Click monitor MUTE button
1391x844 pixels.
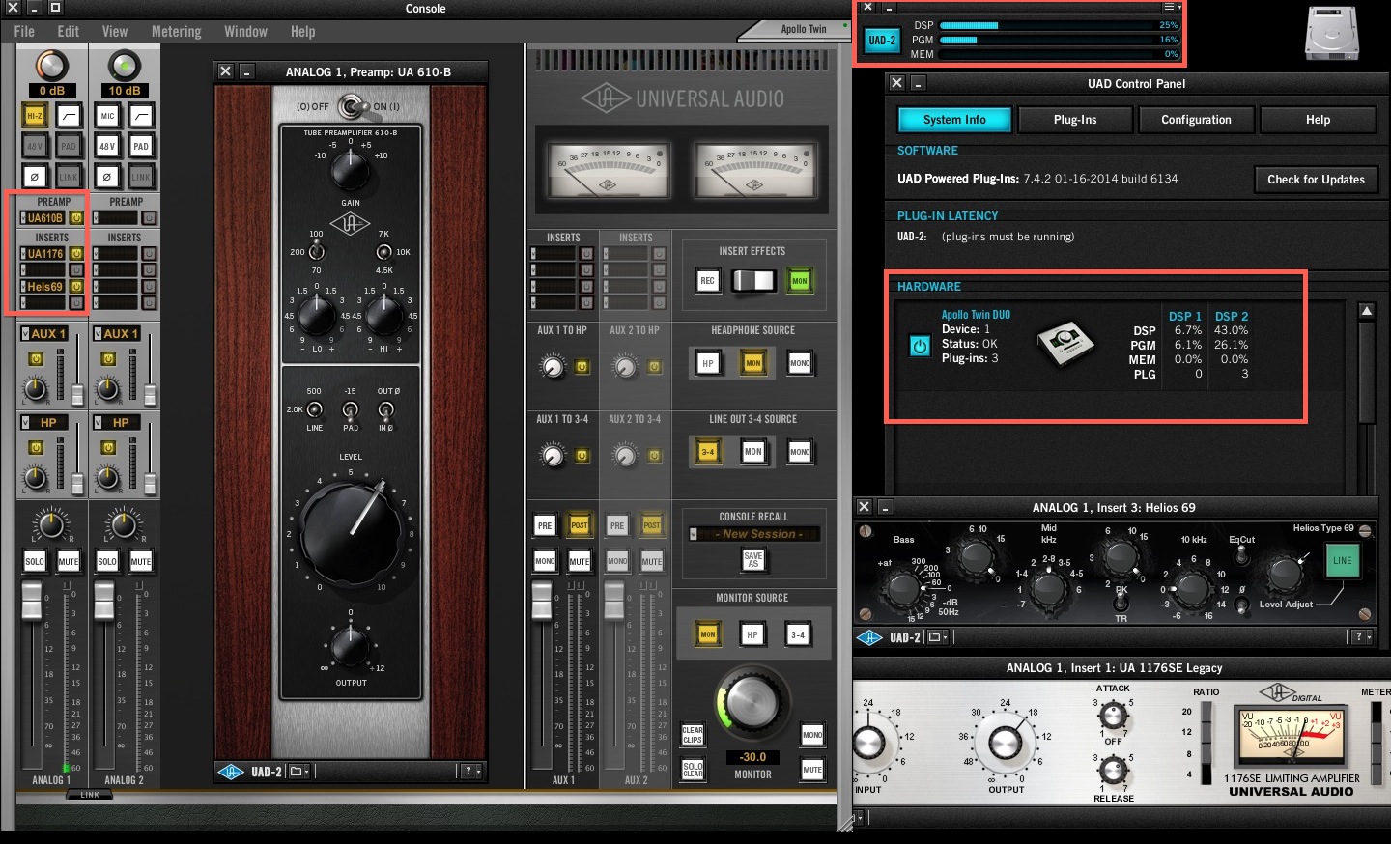(812, 769)
